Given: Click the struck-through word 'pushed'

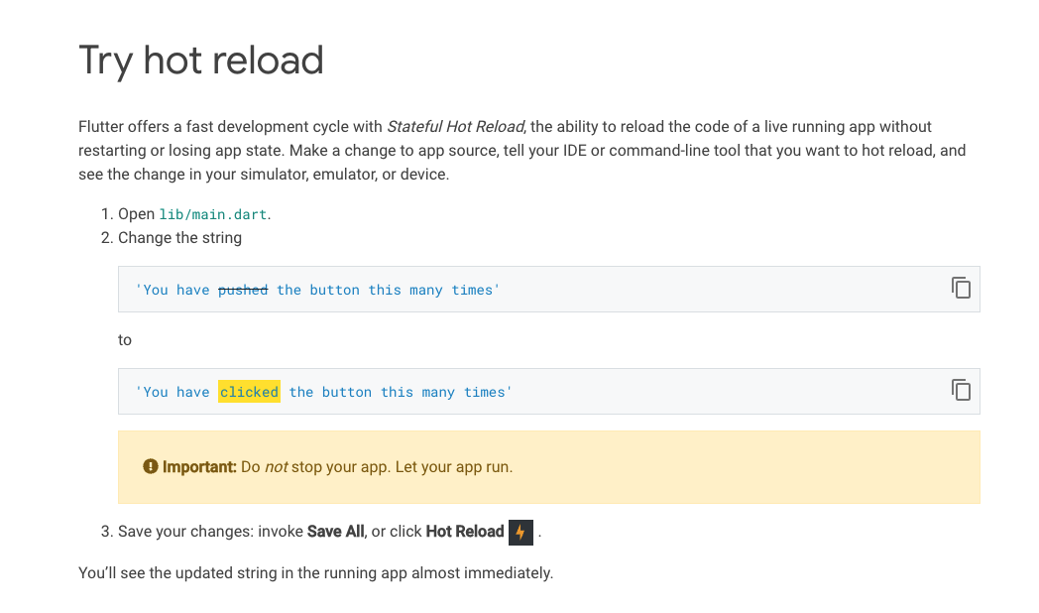Looking at the screenshot, I should click(243, 290).
